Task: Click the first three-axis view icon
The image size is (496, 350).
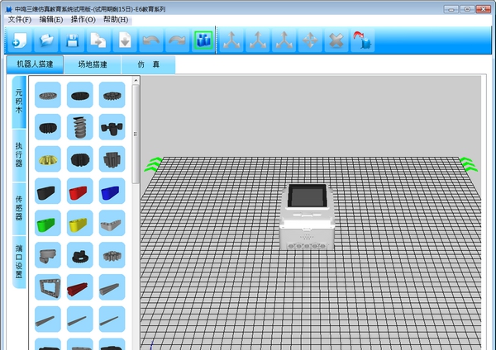Action: pos(231,40)
